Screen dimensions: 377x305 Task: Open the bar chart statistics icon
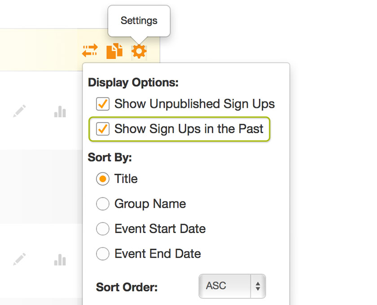[60, 111]
